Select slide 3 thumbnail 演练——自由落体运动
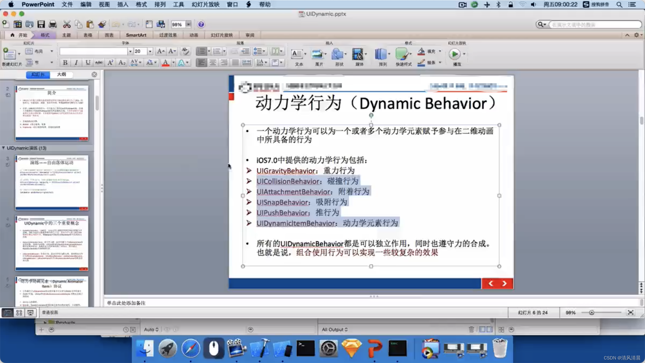 click(x=52, y=183)
